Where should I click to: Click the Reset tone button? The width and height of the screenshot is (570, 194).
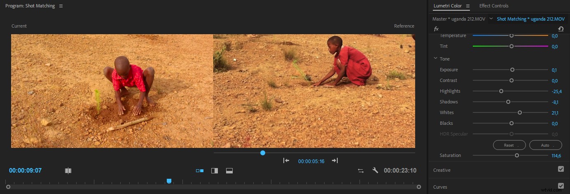pos(509,145)
